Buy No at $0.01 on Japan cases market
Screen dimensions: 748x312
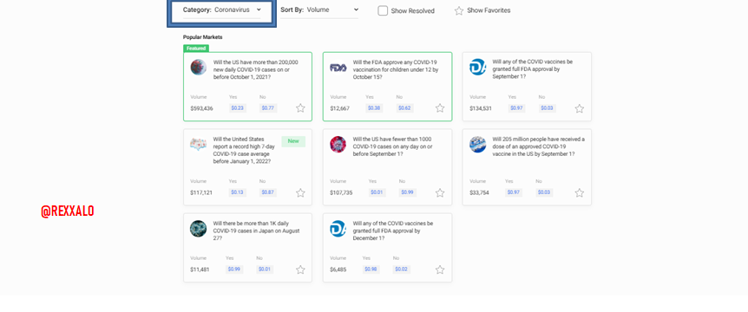(x=266, y=270)
